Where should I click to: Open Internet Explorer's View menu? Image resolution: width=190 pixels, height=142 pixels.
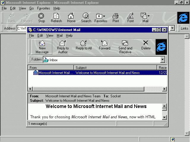23,8
